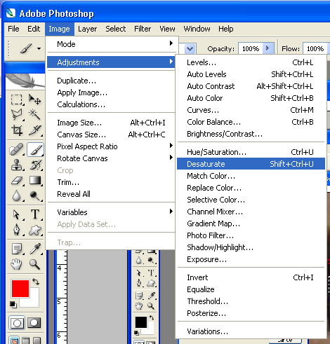Open the Window menu

197,29
